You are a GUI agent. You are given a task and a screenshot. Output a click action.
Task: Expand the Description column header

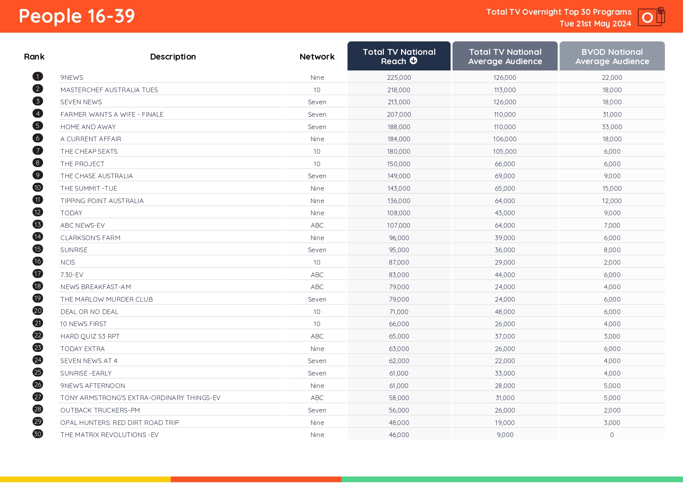[x=173, y=56]
